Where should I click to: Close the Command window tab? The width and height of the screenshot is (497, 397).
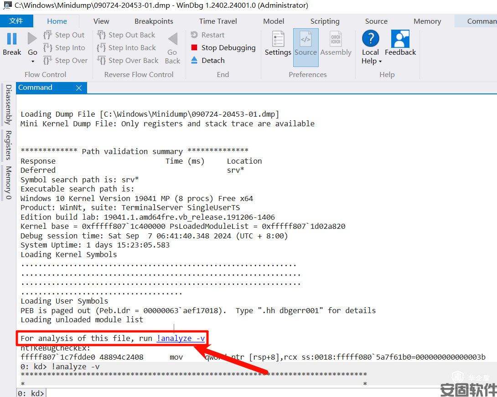(x=79, y=88)
